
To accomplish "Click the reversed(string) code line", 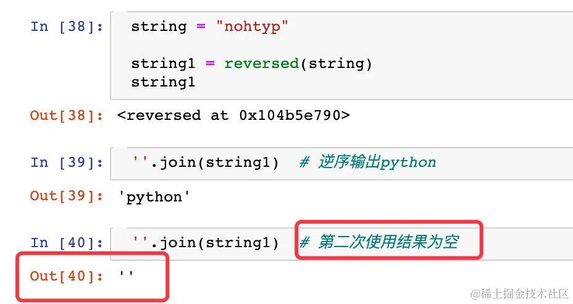I will pos(251,64).
